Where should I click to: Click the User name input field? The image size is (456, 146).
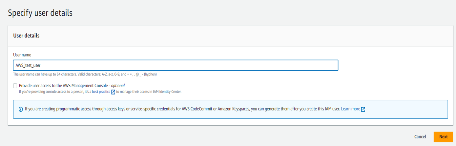click(x=175, y=65)
